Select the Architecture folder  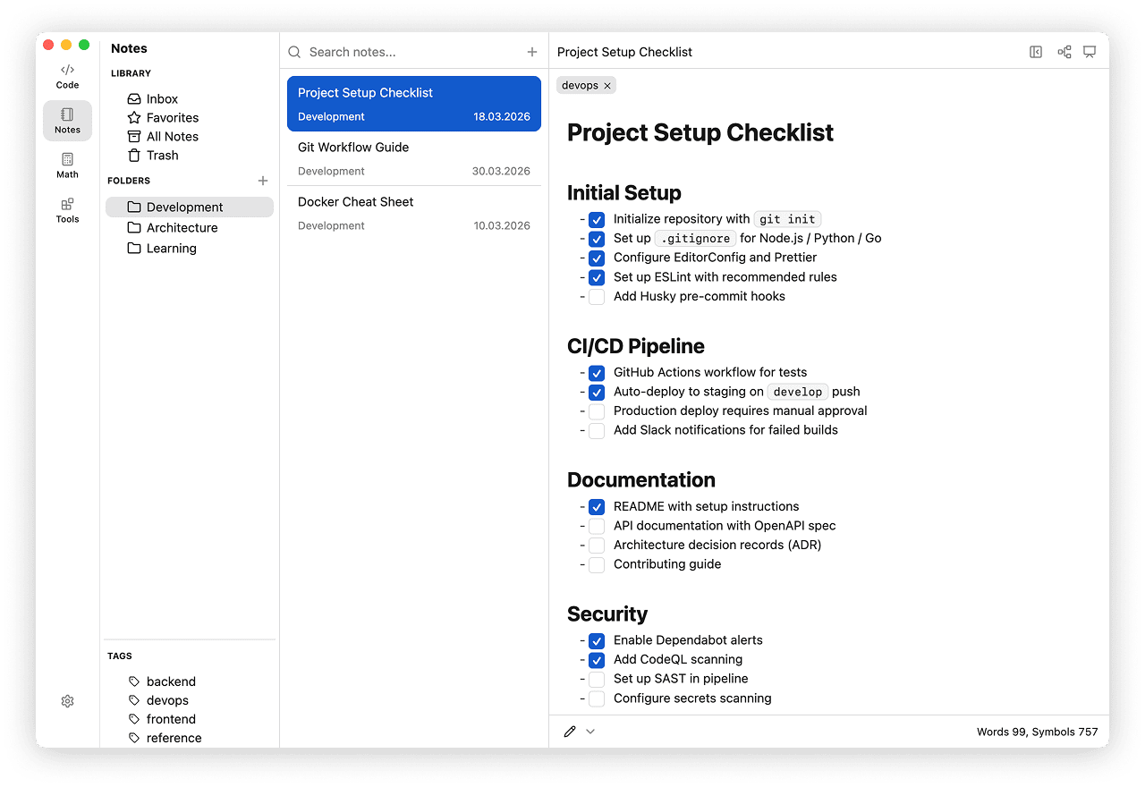(182, 228)
